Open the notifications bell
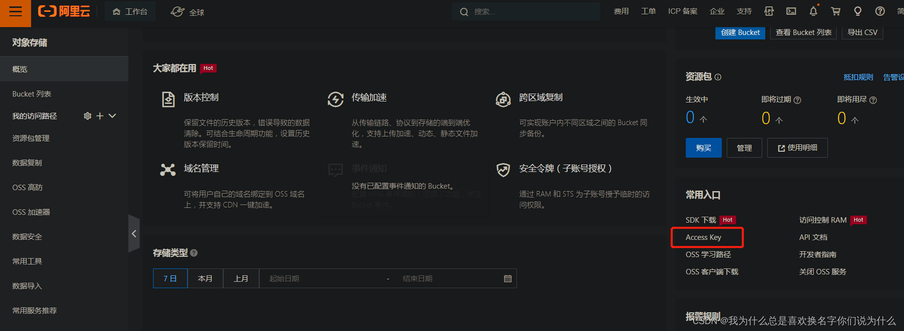Screen dimensions: 904x331 pos(813,11)
